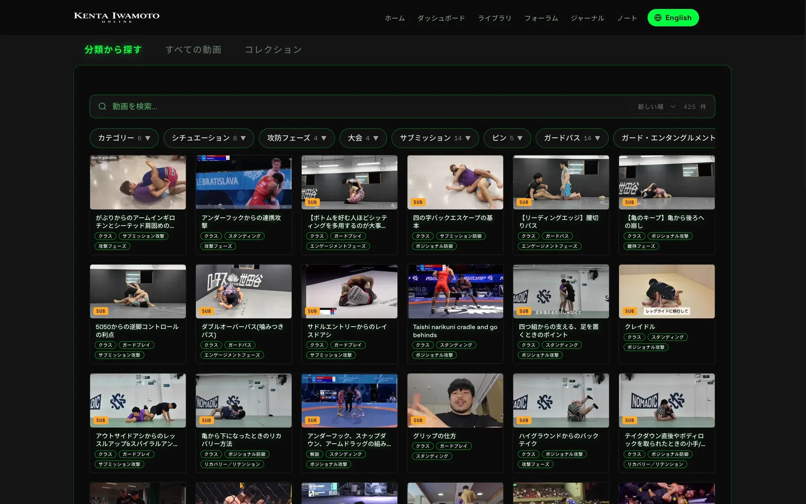Screen dimensions: 806x504
Task: Click 解説 tag on アンダーフック、スナップダウン card
Action: point(314,454)
